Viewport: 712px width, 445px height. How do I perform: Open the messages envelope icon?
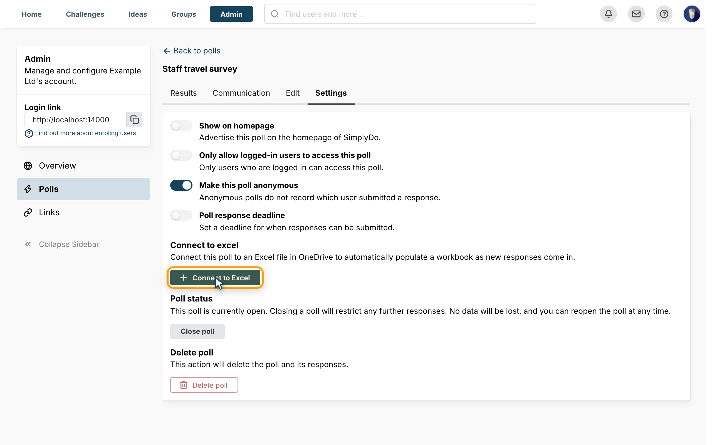[636, 14]
